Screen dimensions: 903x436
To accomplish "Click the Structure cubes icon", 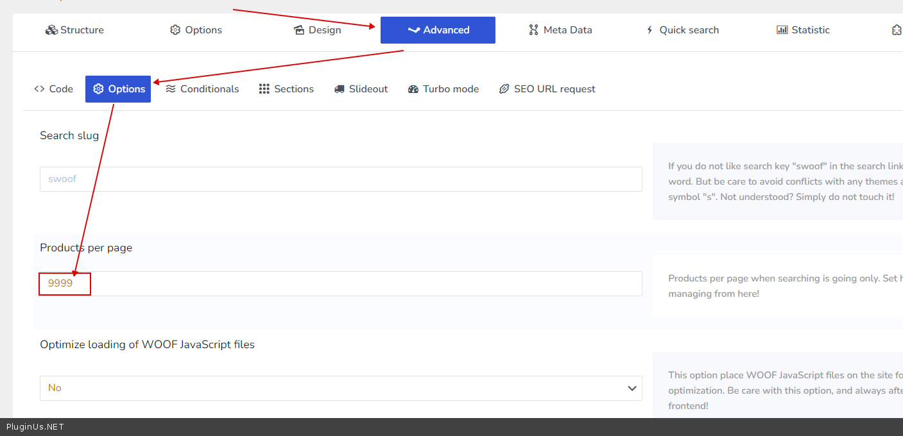I will coord(51,30).
